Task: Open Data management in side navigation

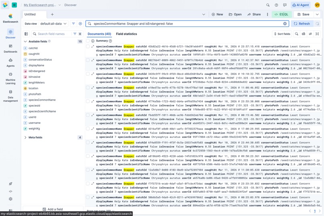Action: pos(10,96)
